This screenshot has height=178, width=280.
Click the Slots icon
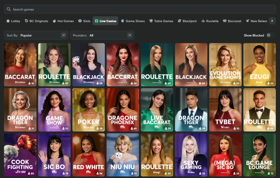point(80,21)
